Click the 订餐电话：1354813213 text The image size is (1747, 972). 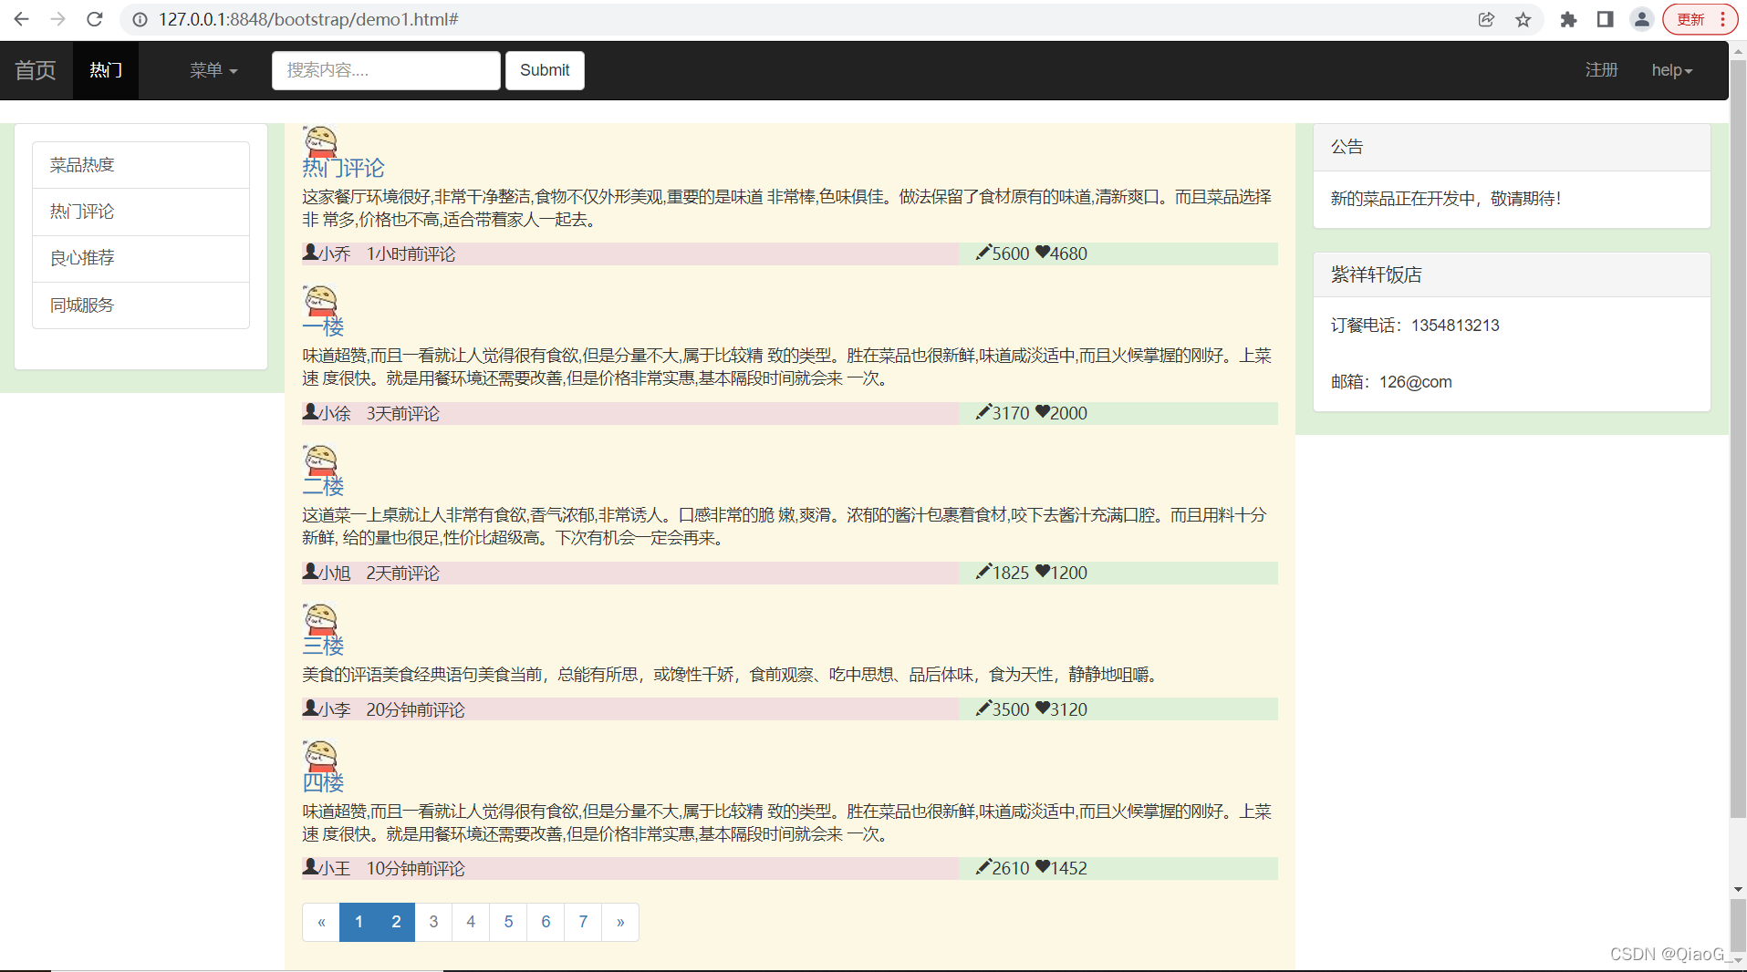tap(1415, 326)
